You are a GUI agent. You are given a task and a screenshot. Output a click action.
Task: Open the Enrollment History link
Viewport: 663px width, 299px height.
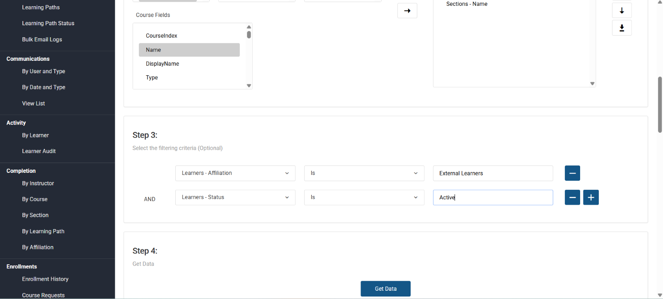[x=45, y=280]
